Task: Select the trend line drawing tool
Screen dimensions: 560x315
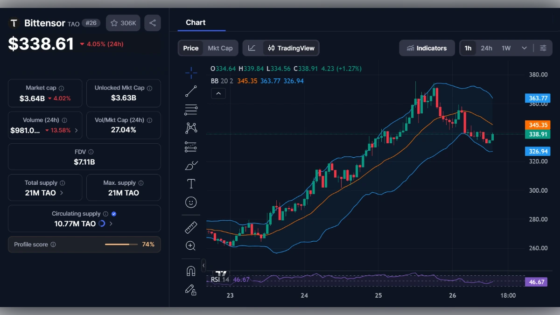Action: (191, 91)
